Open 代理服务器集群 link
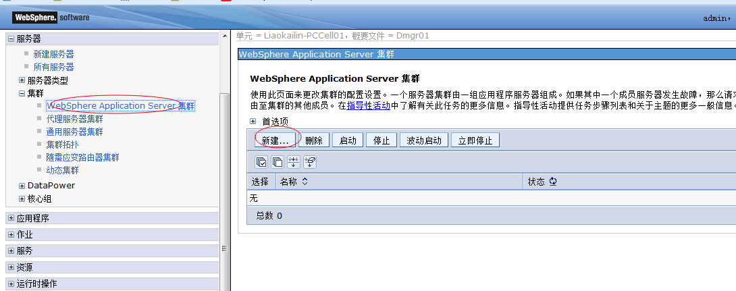Viewport: 736px width, 291px height. tap(75, 120)
